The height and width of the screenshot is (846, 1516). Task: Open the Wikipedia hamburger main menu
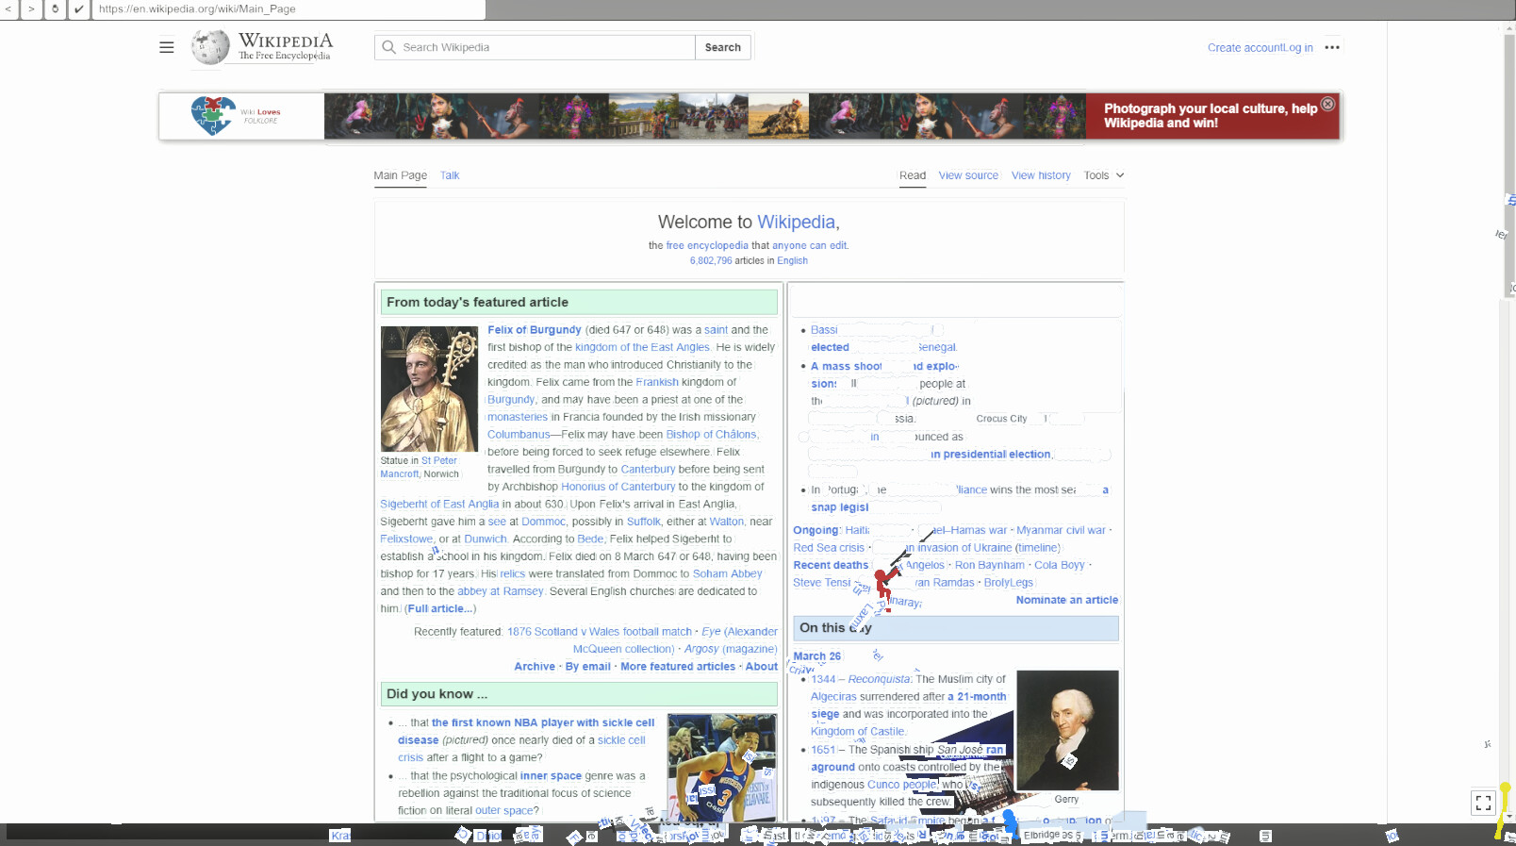(x=167, y=47)
